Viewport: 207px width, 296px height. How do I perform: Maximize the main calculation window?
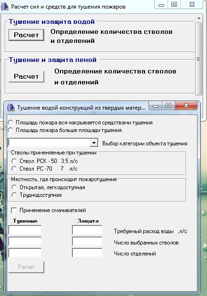pyautogui.click(x=174, y=4)
